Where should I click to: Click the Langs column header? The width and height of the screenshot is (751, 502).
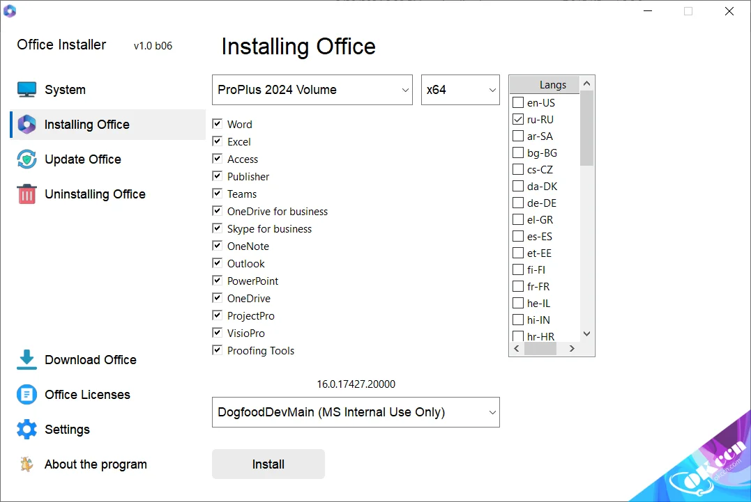tap(545, 85)
